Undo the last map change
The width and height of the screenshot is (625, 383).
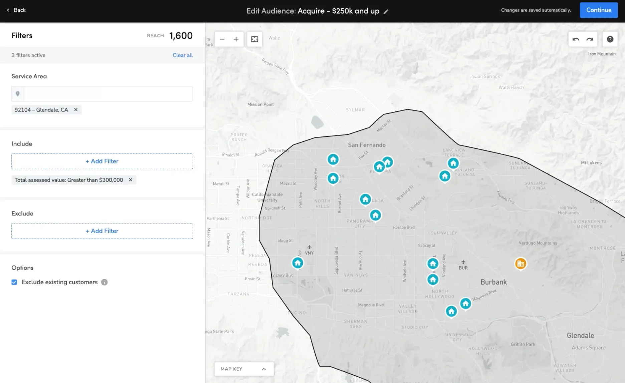(576, 39)
